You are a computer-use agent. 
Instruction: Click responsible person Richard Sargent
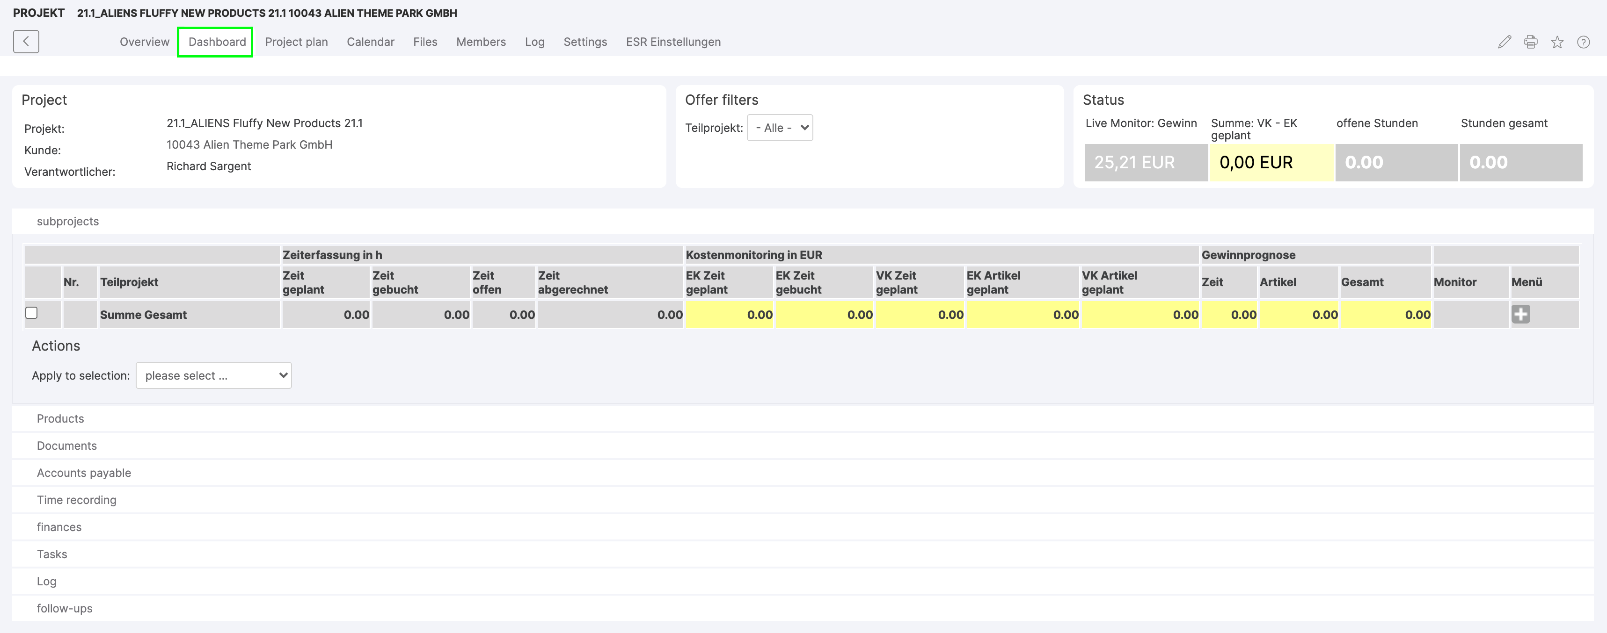point(208,166)
